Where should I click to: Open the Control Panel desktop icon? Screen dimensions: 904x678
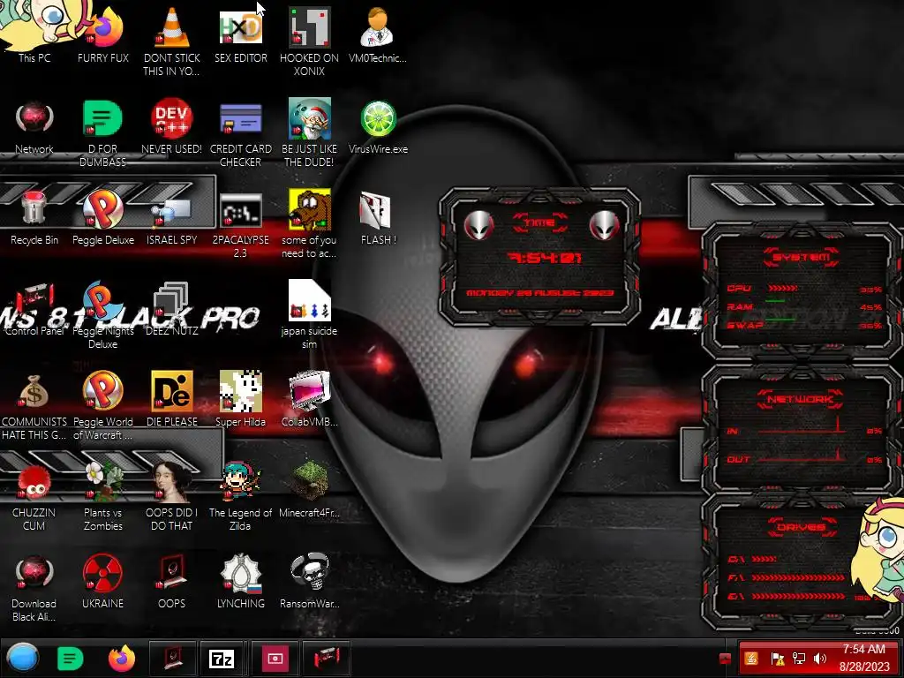pos(34,309)
